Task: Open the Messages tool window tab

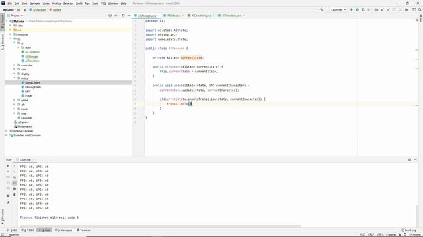Action: (x=63, y=230)
